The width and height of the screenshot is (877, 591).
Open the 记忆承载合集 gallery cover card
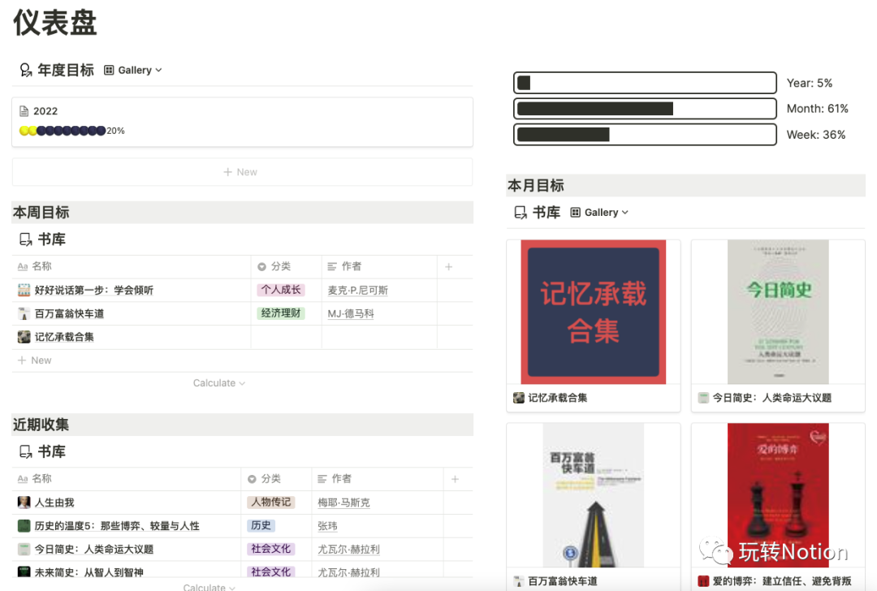pyautogui.click(x=593, y=313)
